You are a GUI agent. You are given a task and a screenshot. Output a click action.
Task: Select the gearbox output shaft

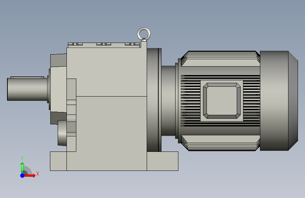[x=27, y=89]
